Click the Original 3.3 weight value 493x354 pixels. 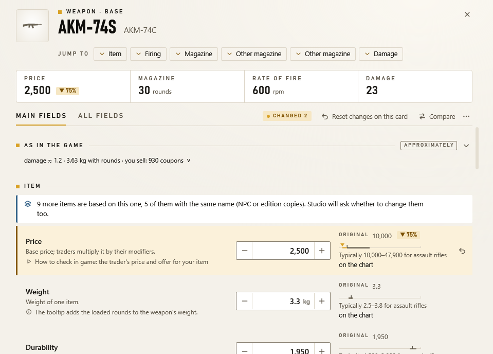376,287
